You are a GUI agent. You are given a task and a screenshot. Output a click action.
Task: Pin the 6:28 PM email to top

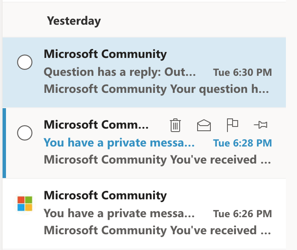[x=261, y=125]
